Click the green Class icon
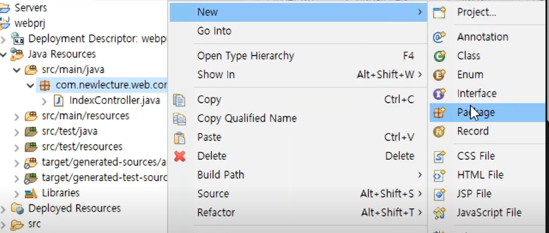549x233 pixels. [439, 55]
